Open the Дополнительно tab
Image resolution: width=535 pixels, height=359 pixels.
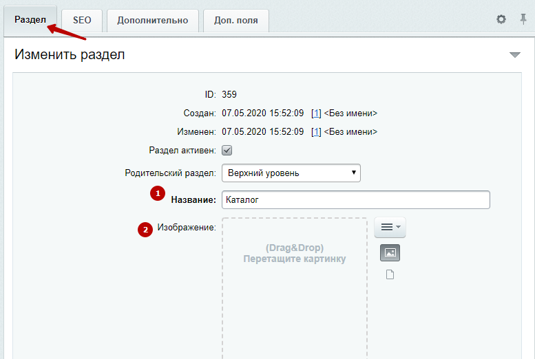(153, 20)
